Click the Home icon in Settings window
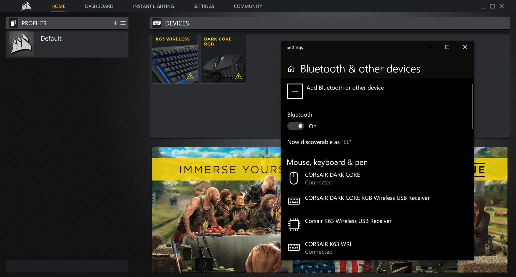516x277 pixels. (291, 69)
